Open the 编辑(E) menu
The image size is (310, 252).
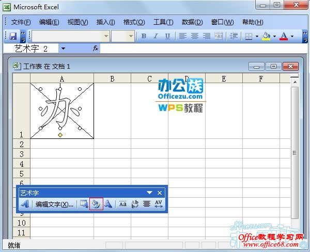pyautogui.click(x=49, y=22)
